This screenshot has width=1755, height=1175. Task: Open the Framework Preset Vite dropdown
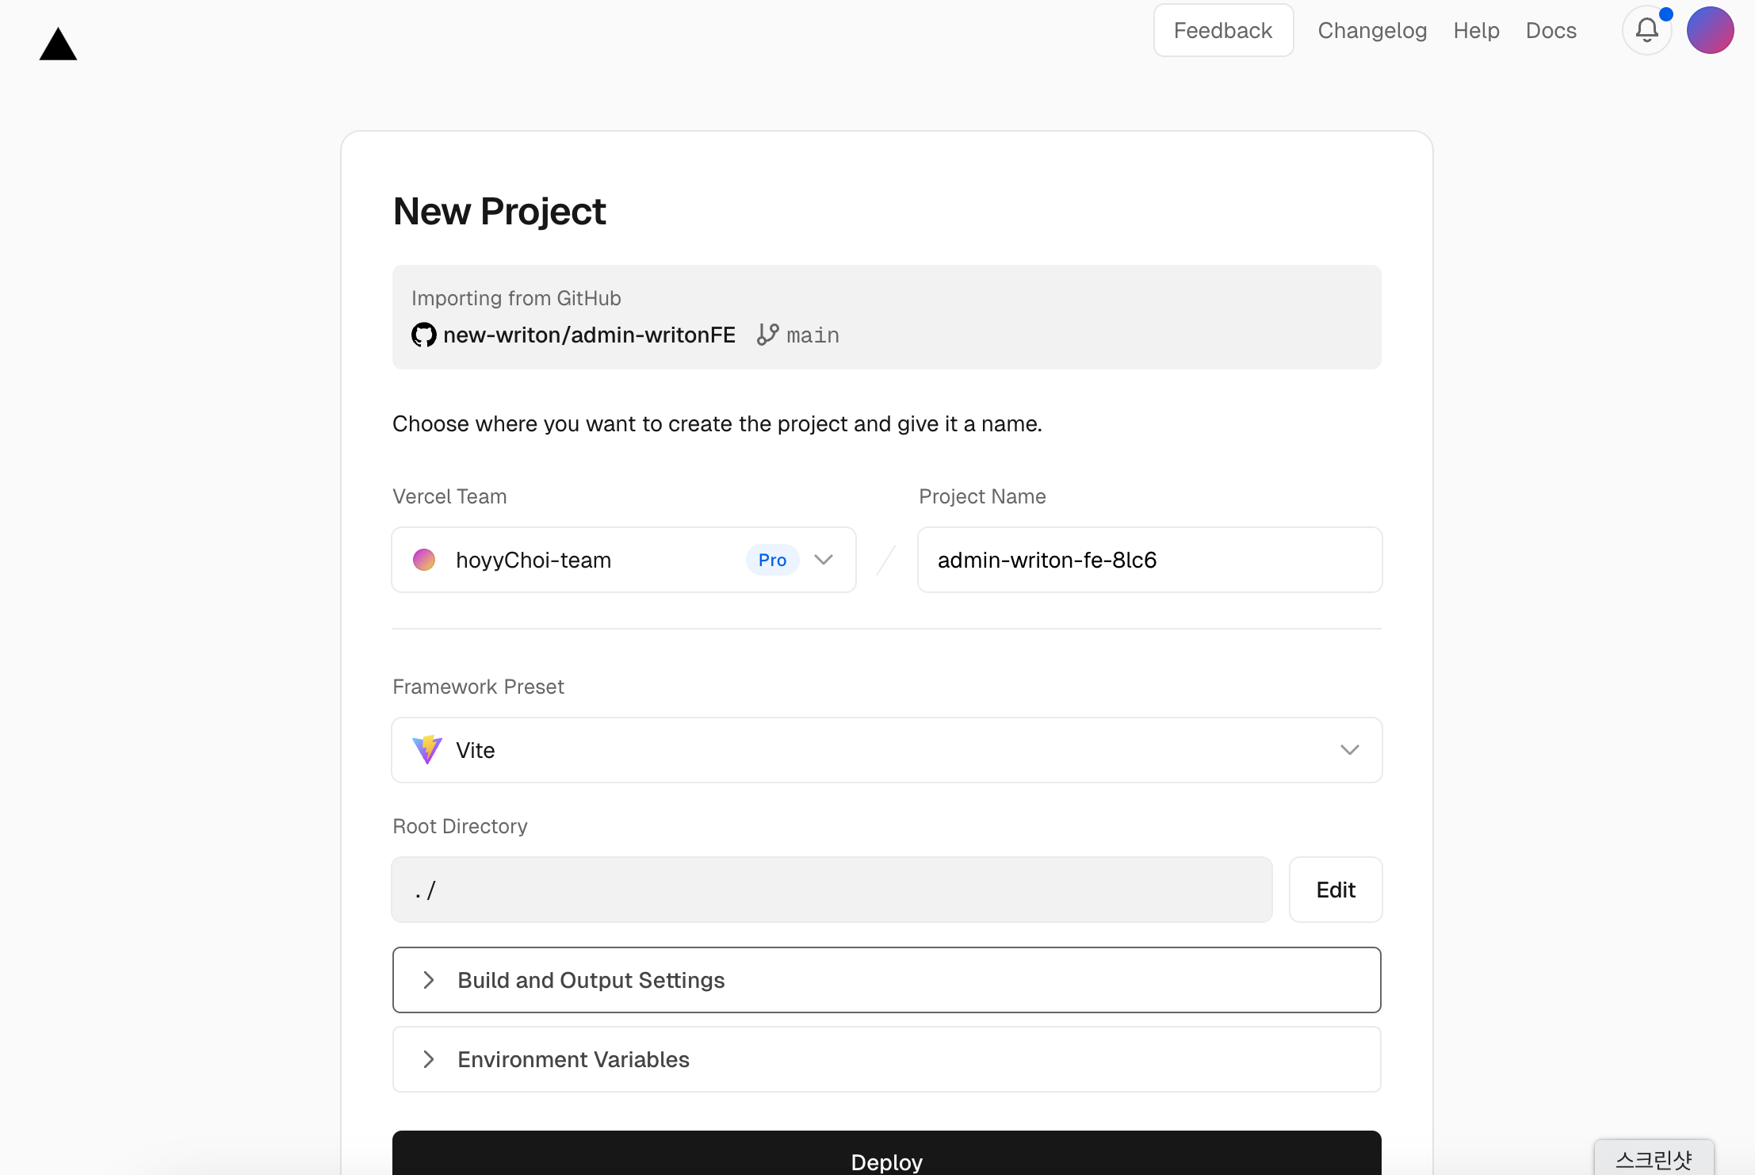(887, 750)
